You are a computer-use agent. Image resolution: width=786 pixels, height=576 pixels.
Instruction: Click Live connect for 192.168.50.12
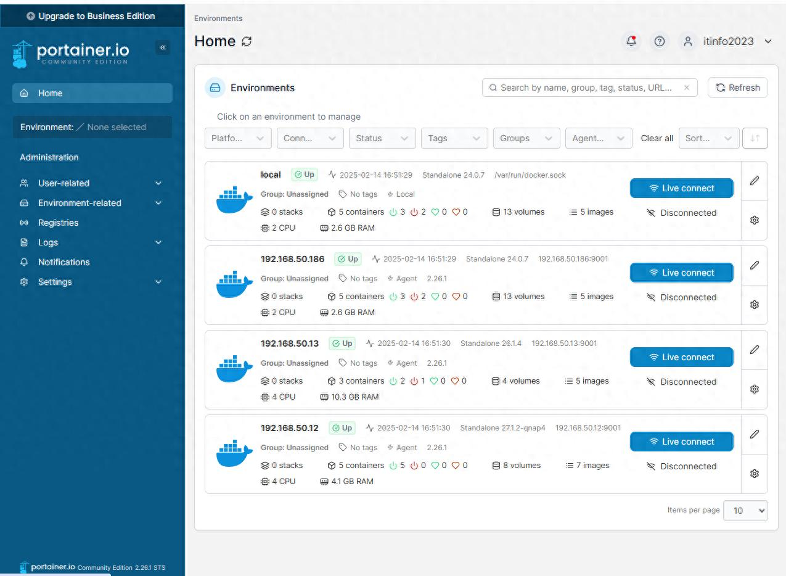[x=682, y=442]
